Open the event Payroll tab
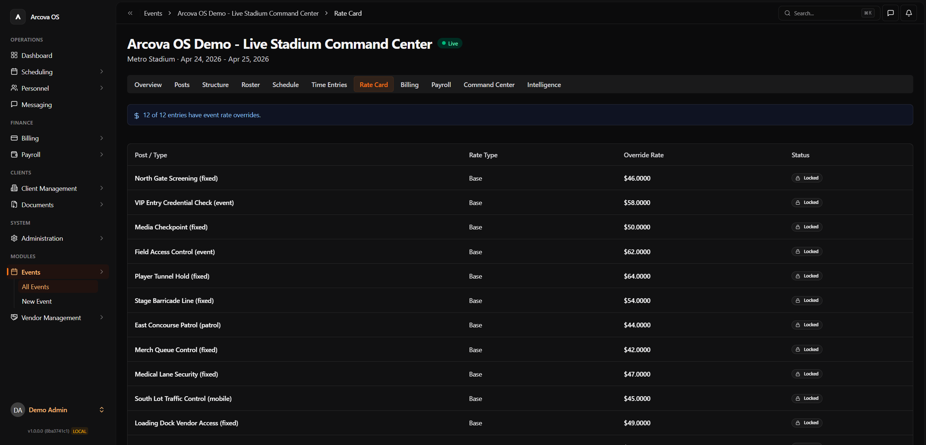Screen dimensions: 926x445 [441, 84]
